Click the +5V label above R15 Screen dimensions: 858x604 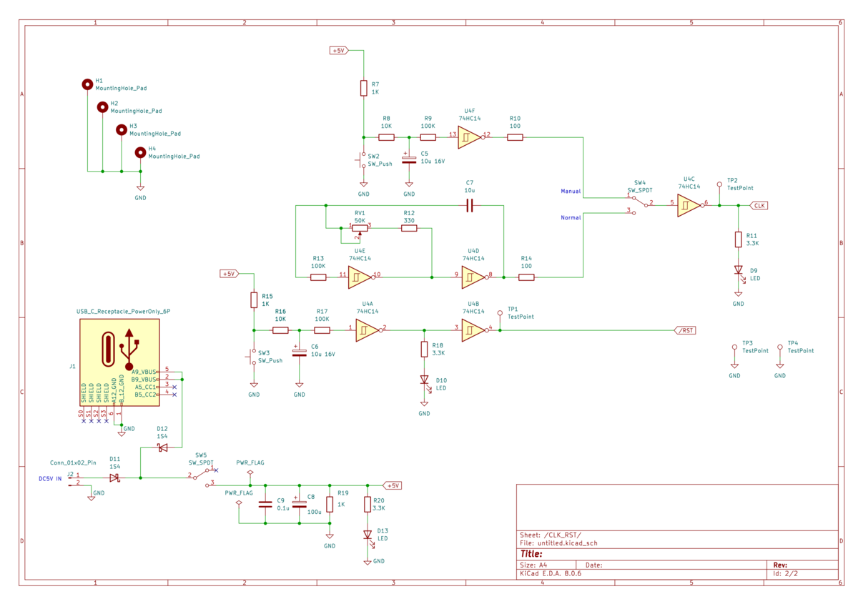229,274
